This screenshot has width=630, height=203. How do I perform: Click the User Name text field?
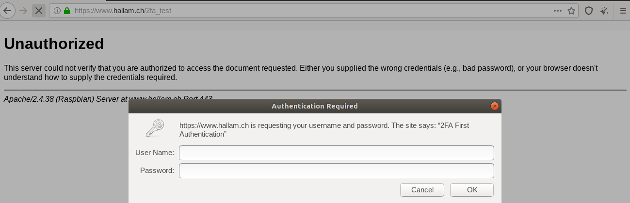[336, 153]
